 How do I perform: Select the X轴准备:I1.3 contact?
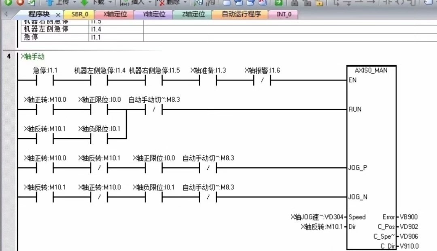tap(208, 80)
